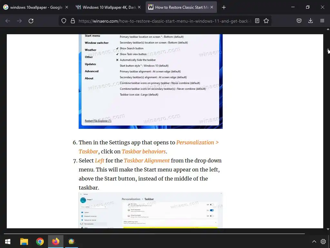
Task: Open a new tab
Action: tap(224, 7)
